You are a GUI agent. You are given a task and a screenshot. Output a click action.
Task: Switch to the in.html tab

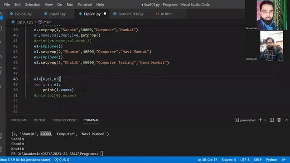[x=166, y=14]
